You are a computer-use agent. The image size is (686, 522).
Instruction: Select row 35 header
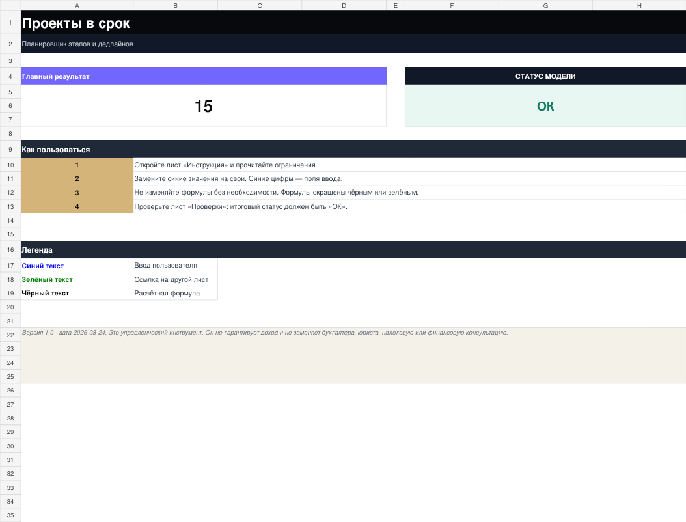click(x=10, y=515)
